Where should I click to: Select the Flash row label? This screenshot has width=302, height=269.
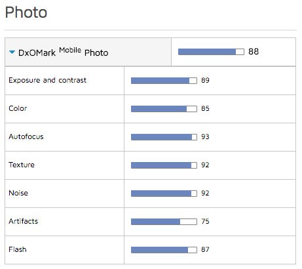tap(18, 249)
